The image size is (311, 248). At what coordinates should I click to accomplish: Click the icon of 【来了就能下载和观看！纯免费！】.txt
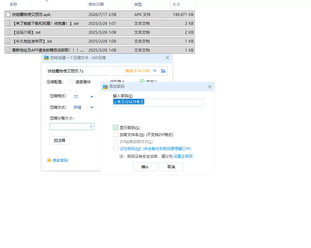click(x=8, y=23)
